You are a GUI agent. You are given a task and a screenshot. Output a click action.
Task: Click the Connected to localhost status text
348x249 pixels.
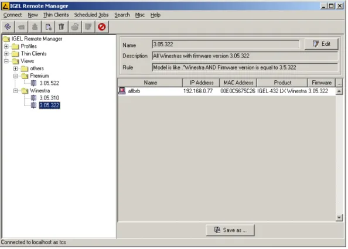point(33,242)
